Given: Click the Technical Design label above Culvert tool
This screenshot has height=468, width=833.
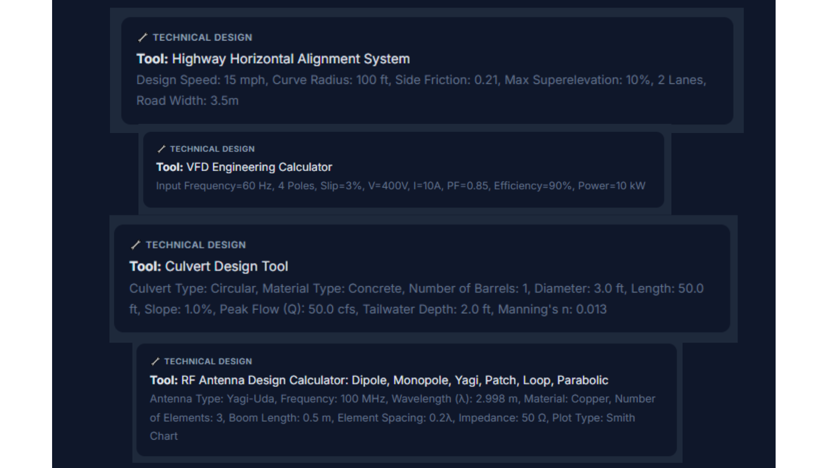Looking at the screenshot, I should [x=196, y=245].
